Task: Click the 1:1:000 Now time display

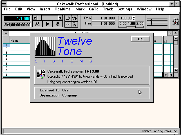Action: 17,19
